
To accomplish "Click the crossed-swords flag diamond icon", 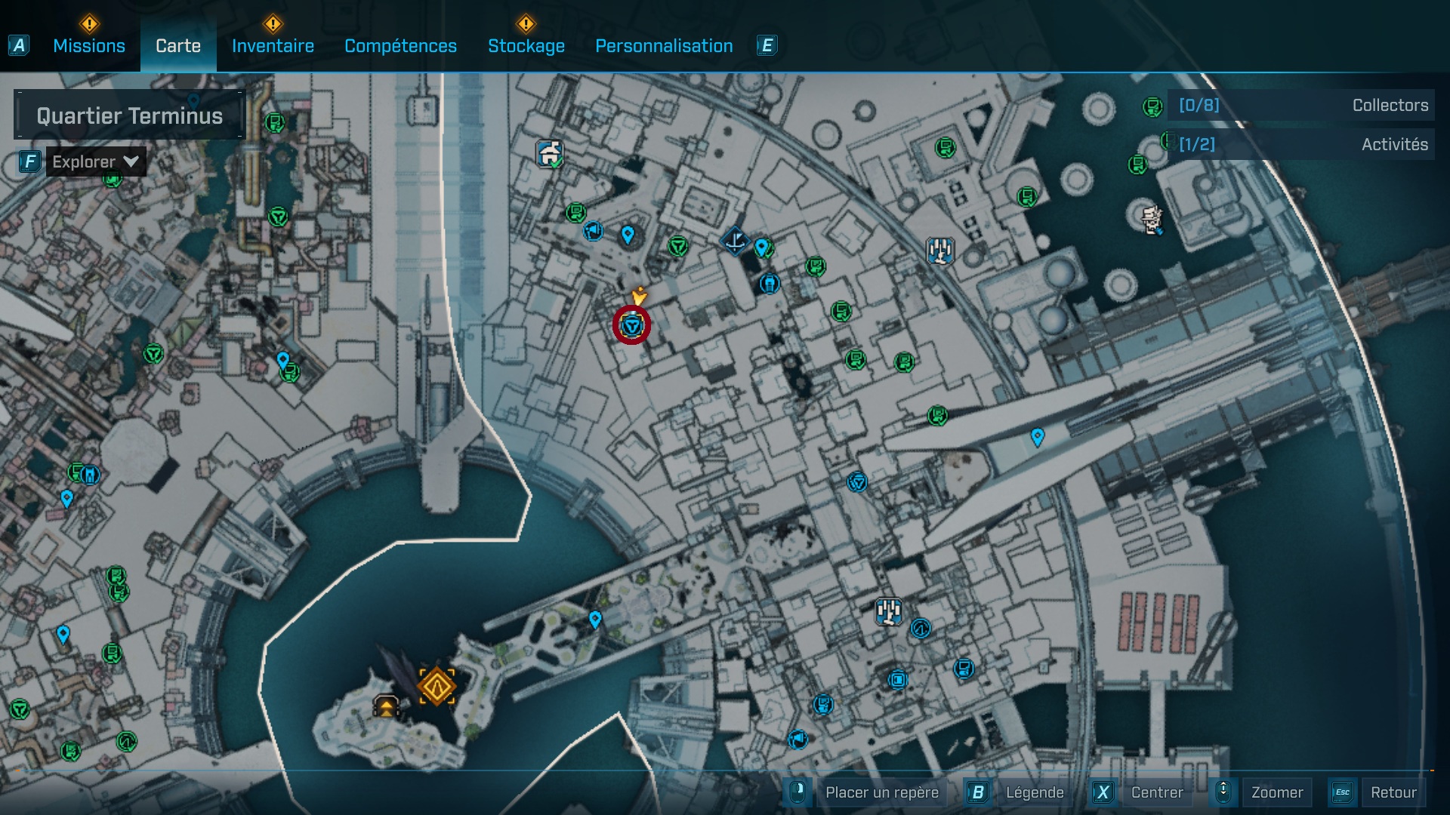I will pyautogui.click(x=734, y=241).
